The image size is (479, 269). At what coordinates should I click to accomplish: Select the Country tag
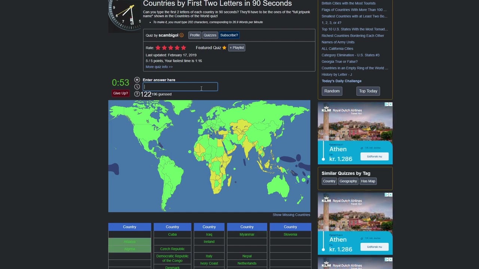(329, 181)
